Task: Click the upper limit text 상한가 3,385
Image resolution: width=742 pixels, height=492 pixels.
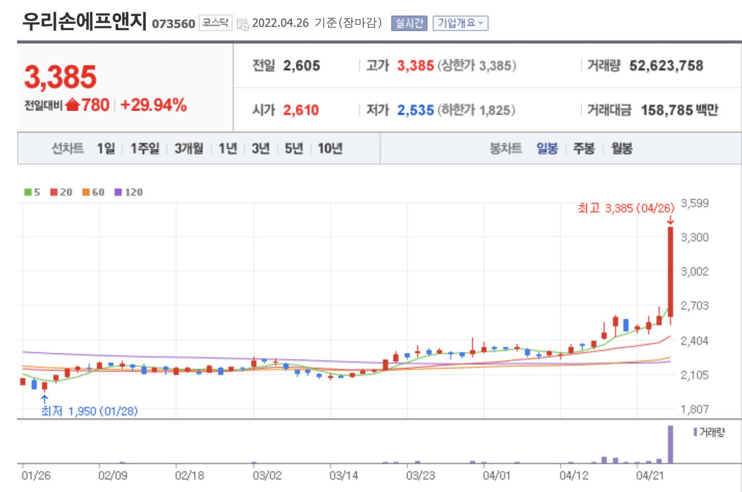Action: pos(477,66)
